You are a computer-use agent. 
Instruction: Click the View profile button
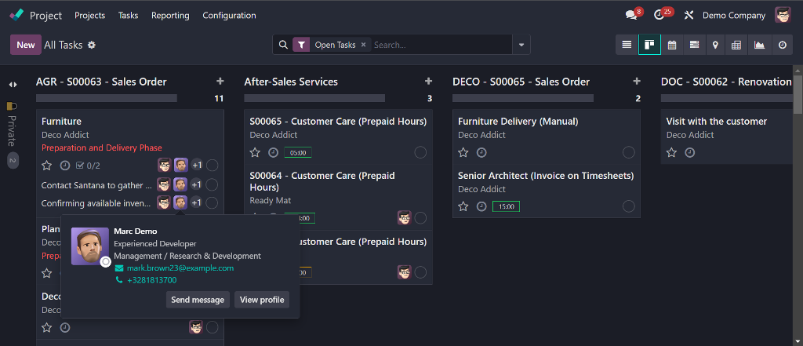pyautogui.click(x=262, y=300)
